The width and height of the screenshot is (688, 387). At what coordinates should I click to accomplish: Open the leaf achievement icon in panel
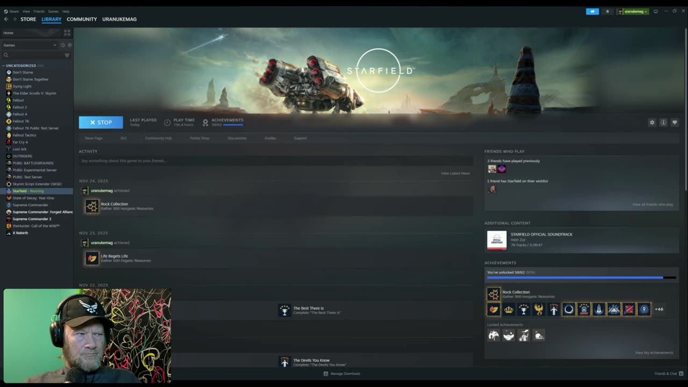click(x=493, y=309)
